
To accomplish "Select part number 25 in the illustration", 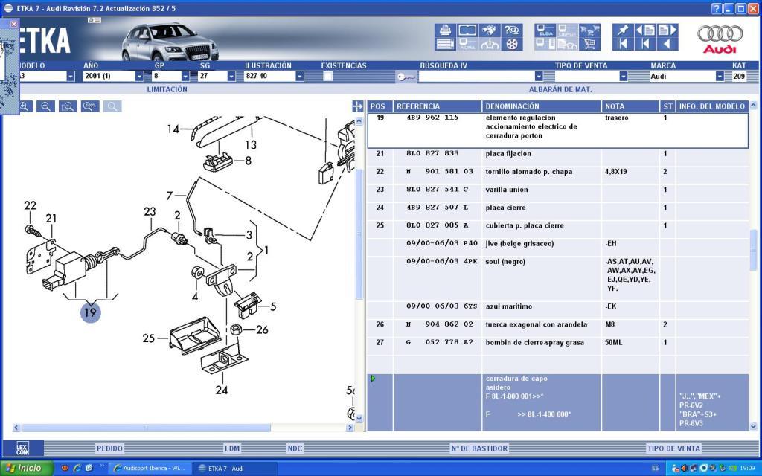I will point(149,338).
